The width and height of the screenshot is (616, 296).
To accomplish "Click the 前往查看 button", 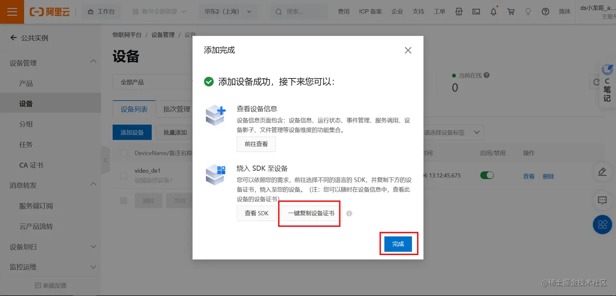I will pos(256,144).
